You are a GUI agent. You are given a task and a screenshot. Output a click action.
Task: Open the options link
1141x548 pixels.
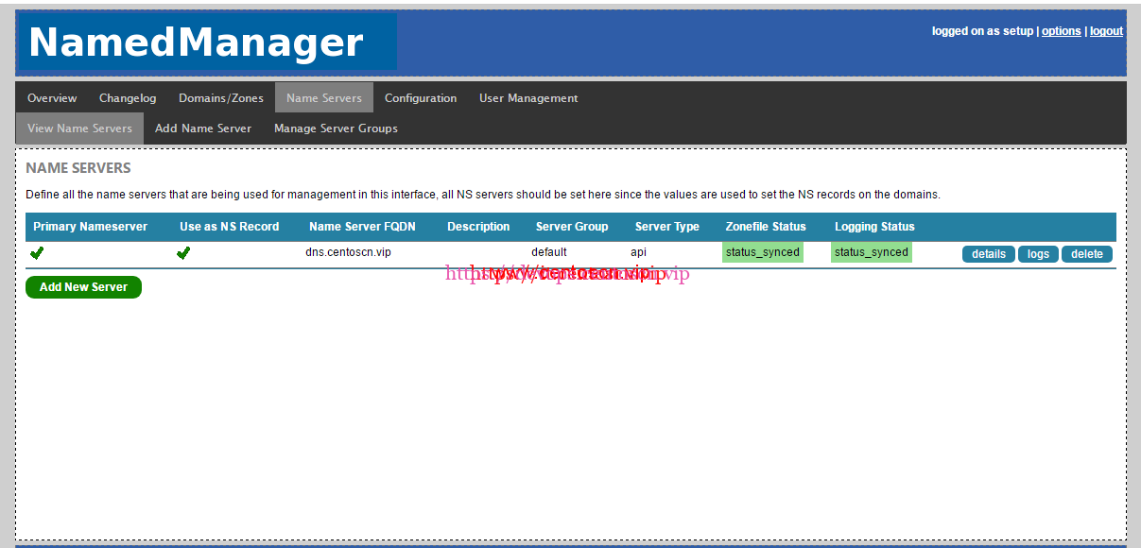(1061, 31)
